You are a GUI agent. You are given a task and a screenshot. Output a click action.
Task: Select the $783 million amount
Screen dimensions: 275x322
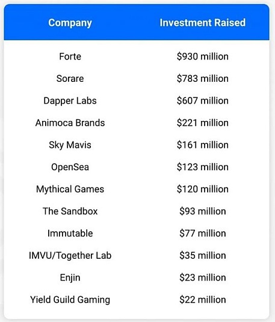click(203, 78)
